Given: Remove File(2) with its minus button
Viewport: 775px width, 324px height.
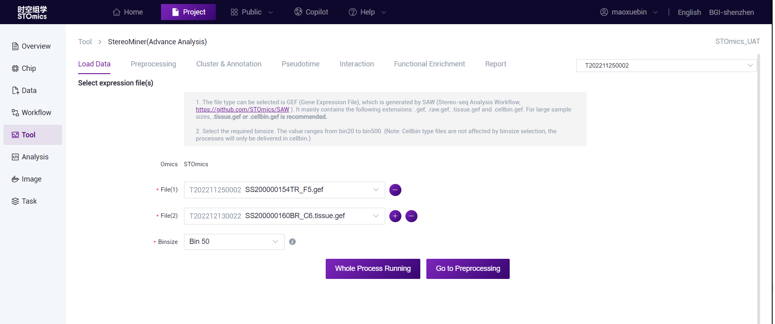Looking at the screenshot, I should pyautogui.click(x=411, y=216).
